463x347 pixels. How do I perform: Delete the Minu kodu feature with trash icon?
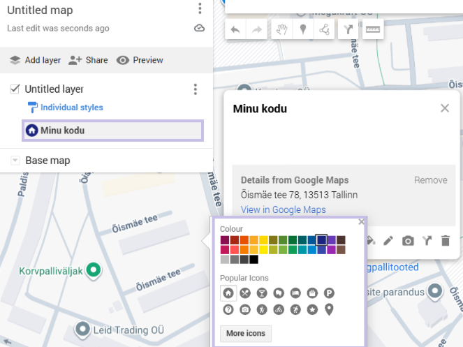click(x=446, y=241)
